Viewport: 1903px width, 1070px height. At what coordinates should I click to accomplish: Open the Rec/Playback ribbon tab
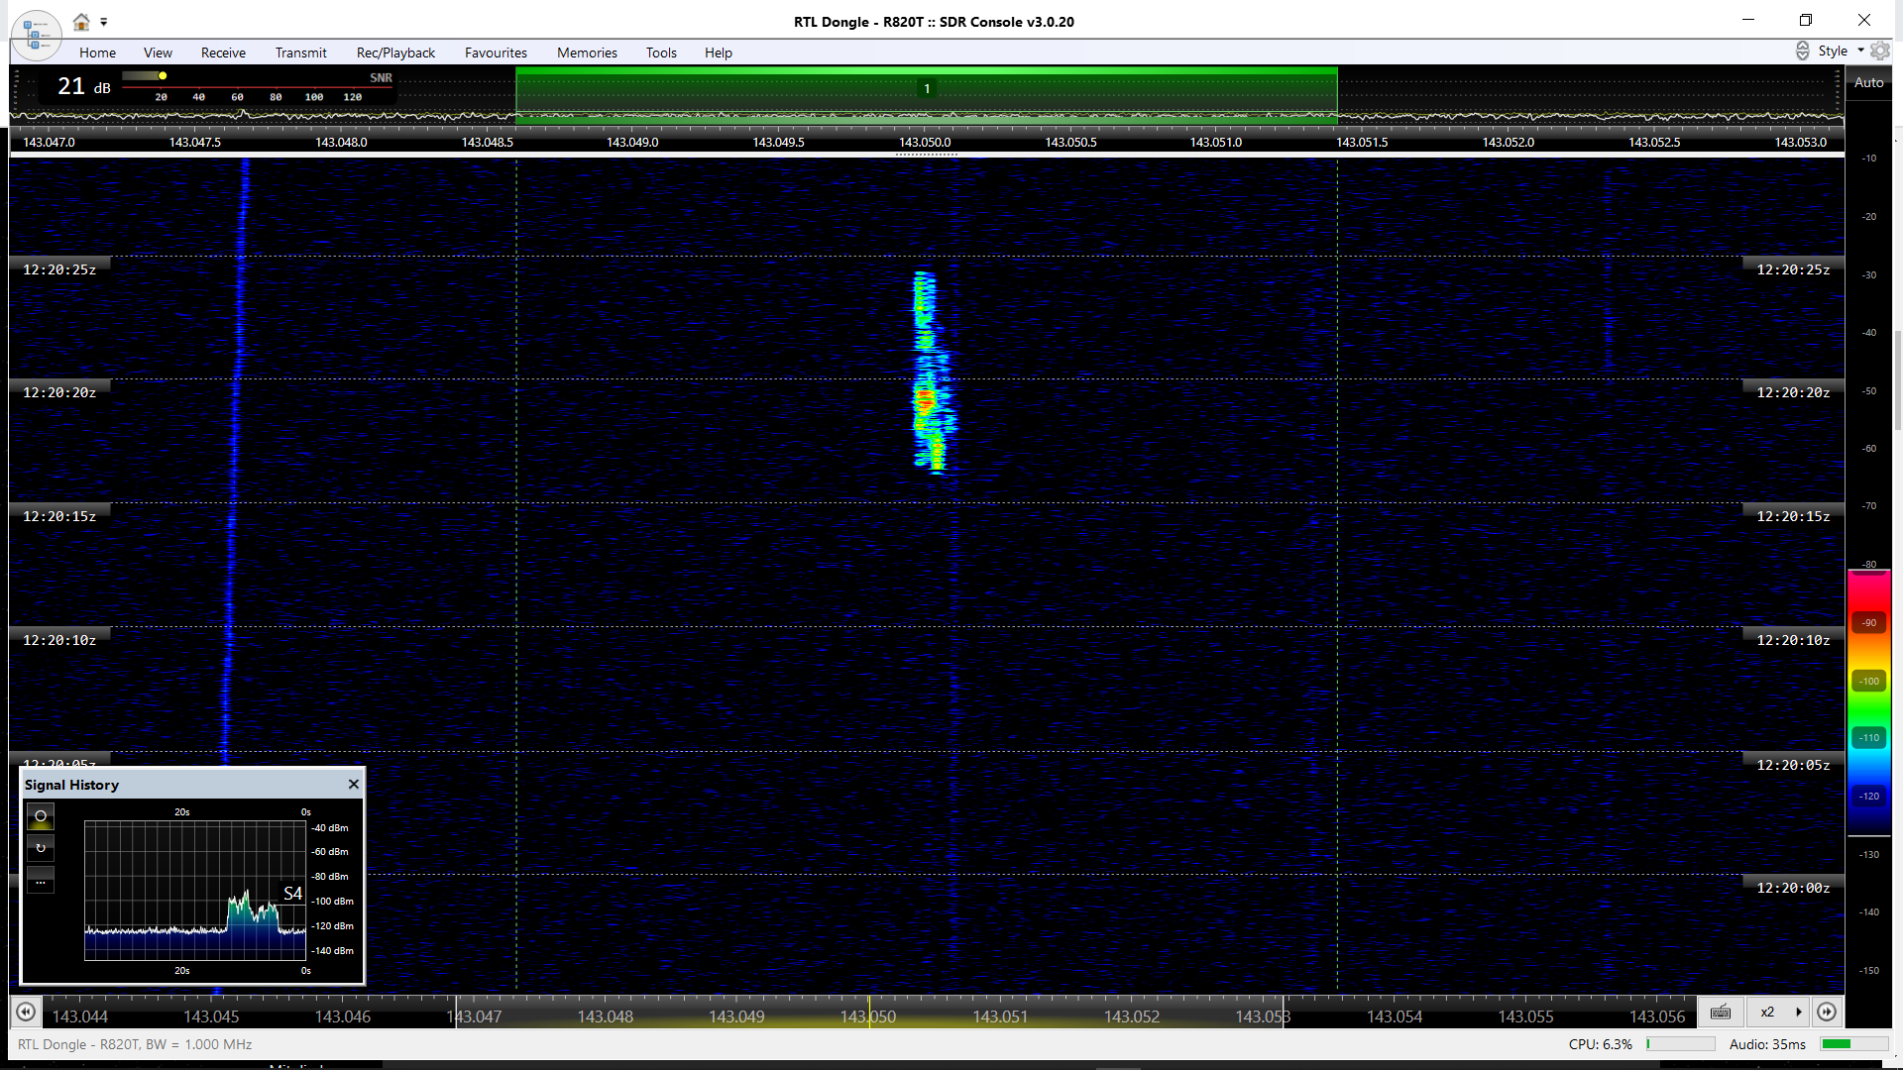pyautogui.click(x=395, y=53)
